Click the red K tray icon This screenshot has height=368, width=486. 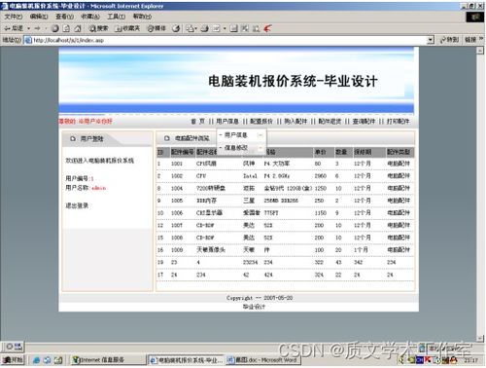pyautogui.click(x=428, y=359)
